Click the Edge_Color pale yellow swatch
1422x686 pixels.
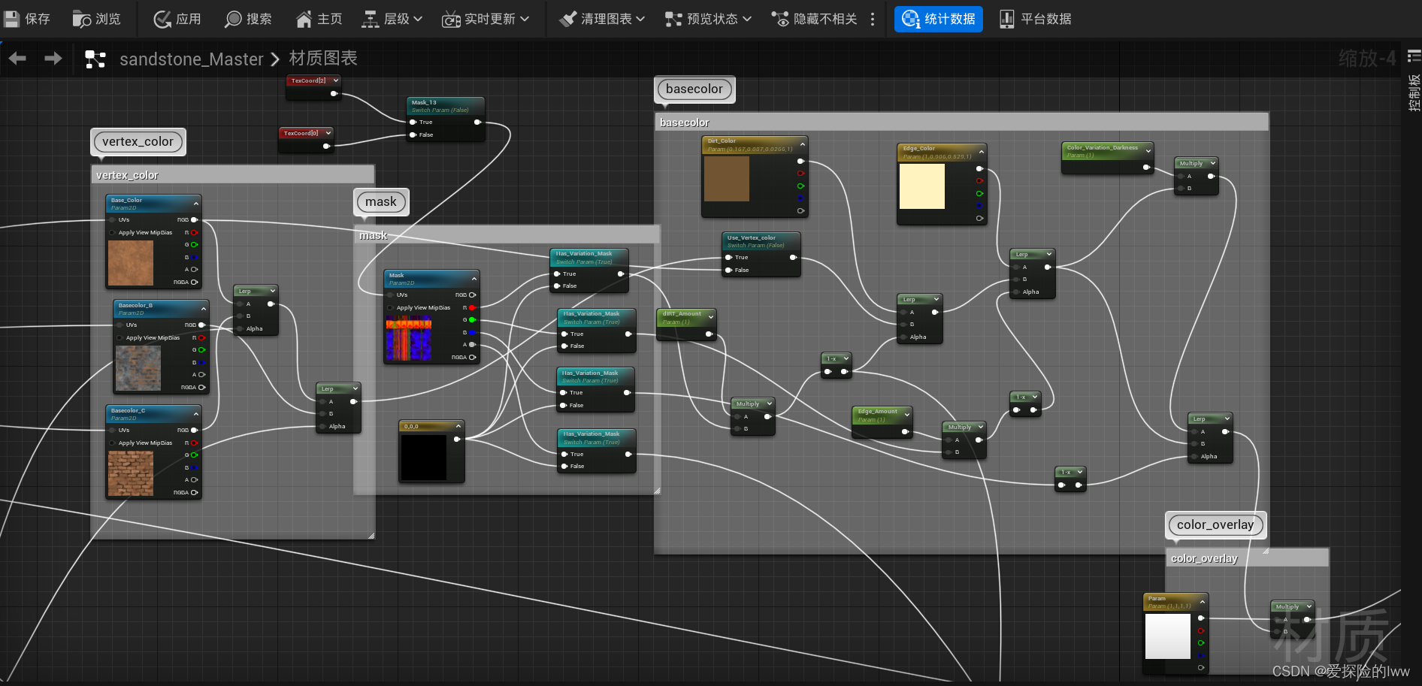[922, 186]
